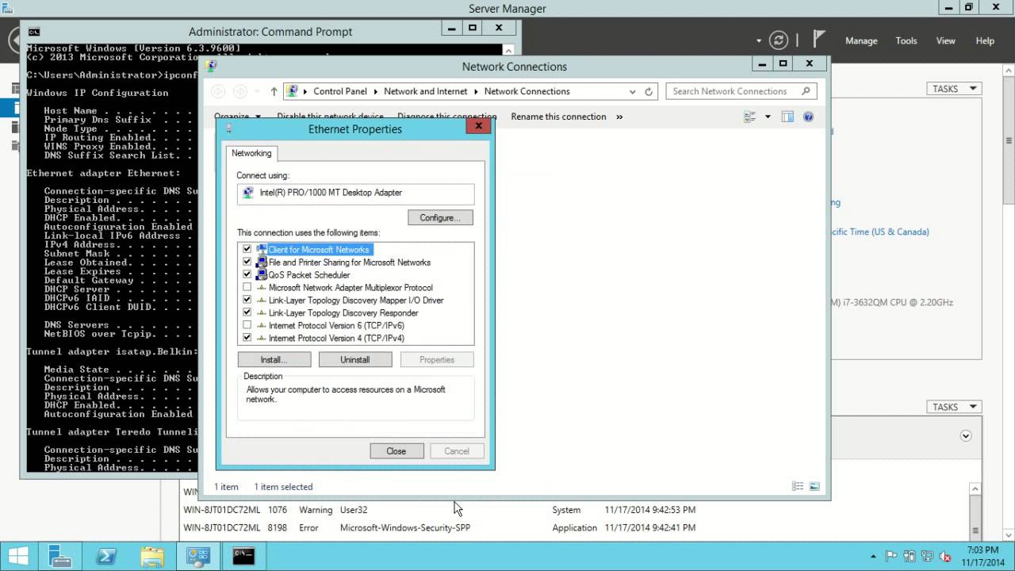Navigate to Control Panel breadcrumb
The width and height of the screenshot is (1015, 571).
tap(340, 91)
